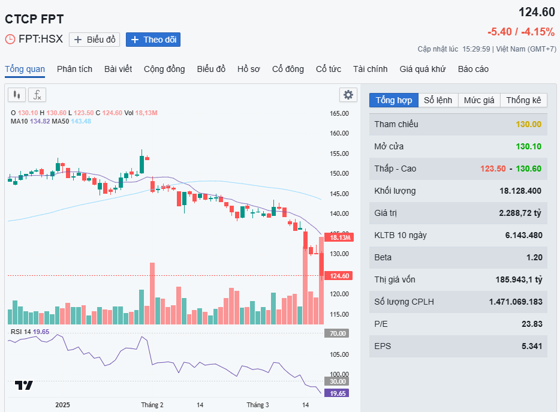
Task: Click the red 124.60 price axis label
Action: (x=339, y=276)
